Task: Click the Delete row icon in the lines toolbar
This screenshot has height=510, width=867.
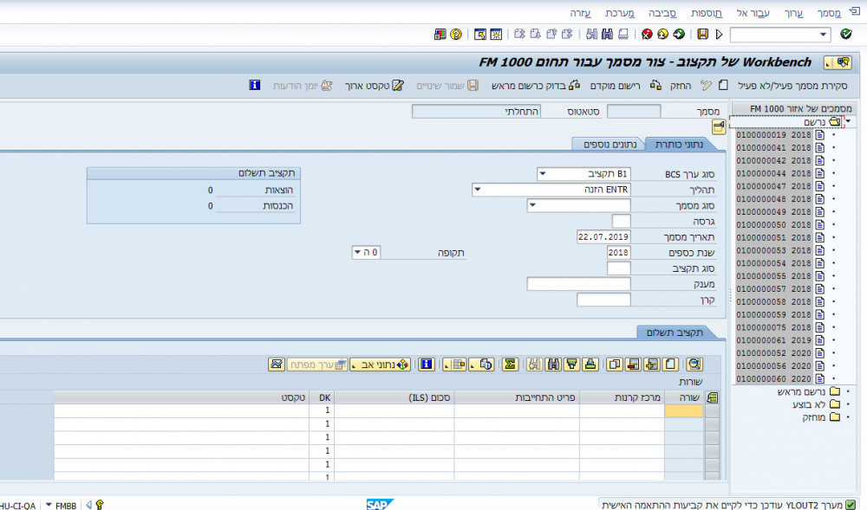Action: tap(634, 365)
